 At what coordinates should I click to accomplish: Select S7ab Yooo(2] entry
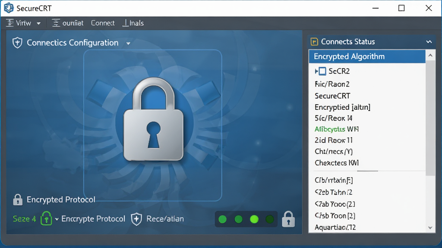coord(335,204)
